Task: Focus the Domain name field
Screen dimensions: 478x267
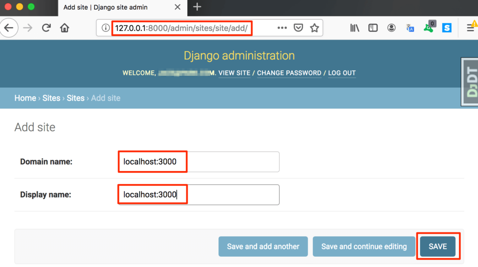Action: tap(199, 162)
